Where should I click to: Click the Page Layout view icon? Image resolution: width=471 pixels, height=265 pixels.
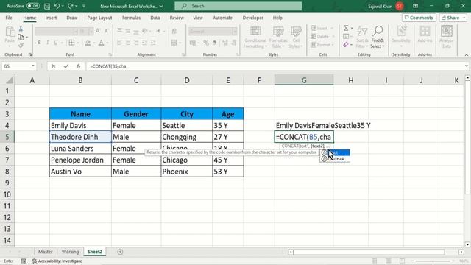pos(389,261)
